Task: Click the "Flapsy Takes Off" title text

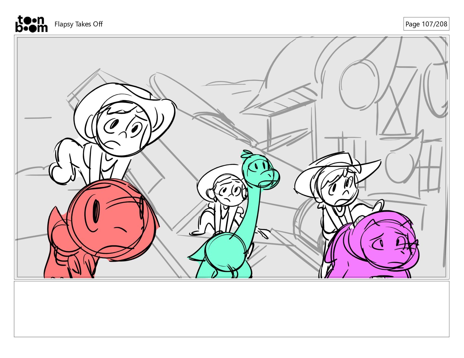Action: tap(78, 24)
